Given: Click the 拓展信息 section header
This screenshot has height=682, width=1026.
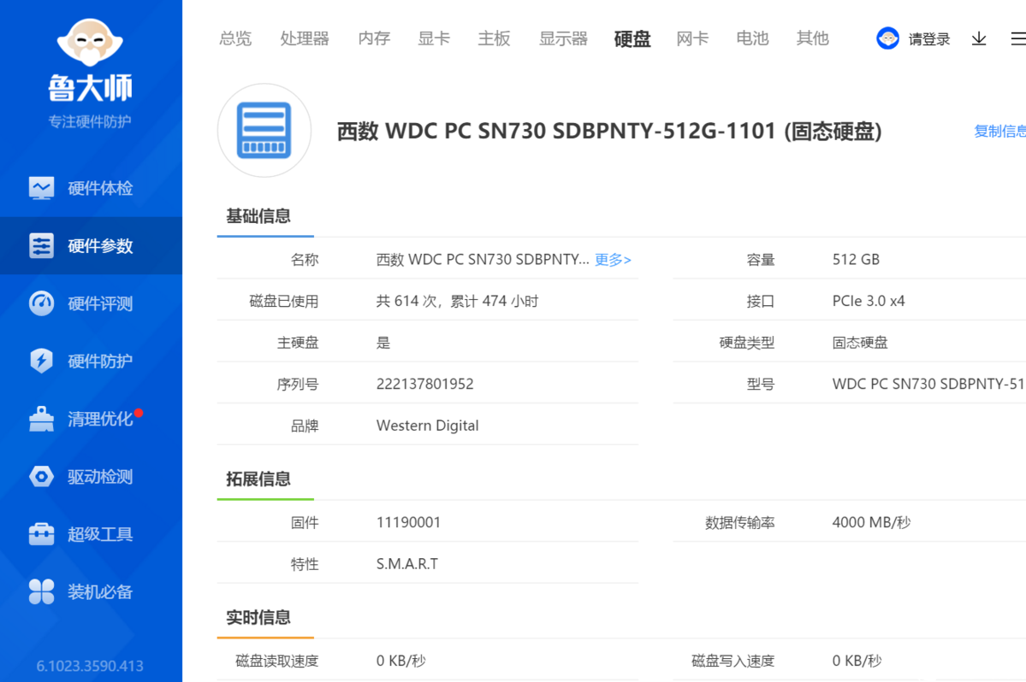Looking at the screenshot, I should (x=258, y=479).
